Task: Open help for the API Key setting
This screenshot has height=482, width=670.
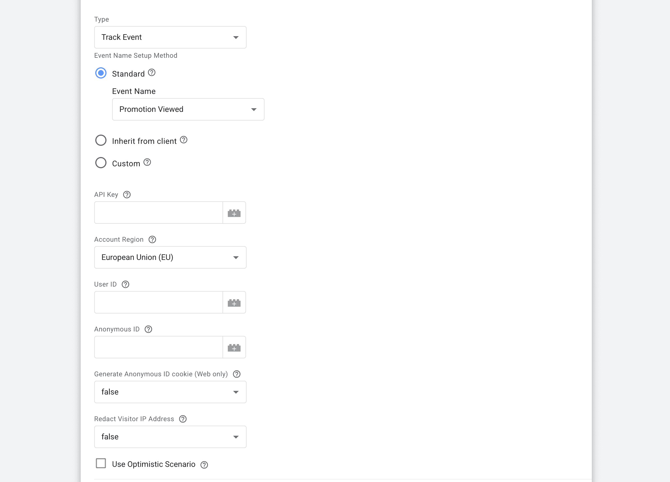Action: pos(127,195)
